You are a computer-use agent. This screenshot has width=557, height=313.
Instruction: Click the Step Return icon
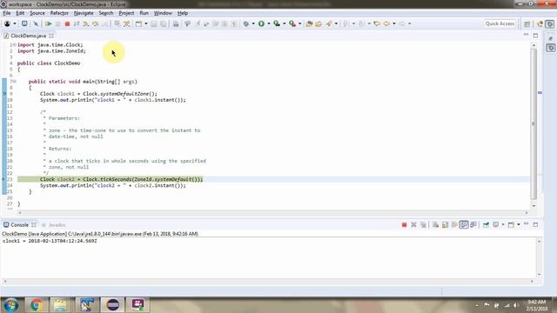click(105, 23)
